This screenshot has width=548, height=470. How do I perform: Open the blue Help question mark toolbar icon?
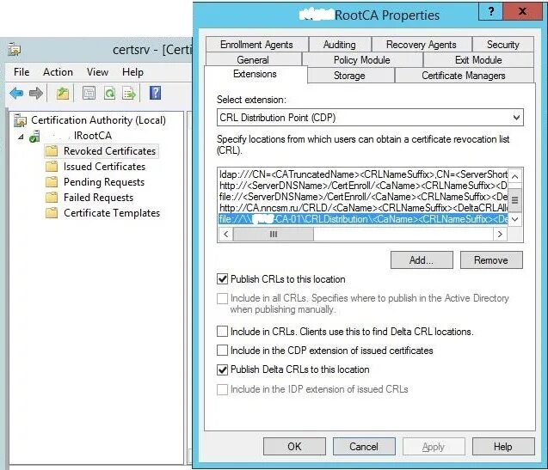point(155,94)
